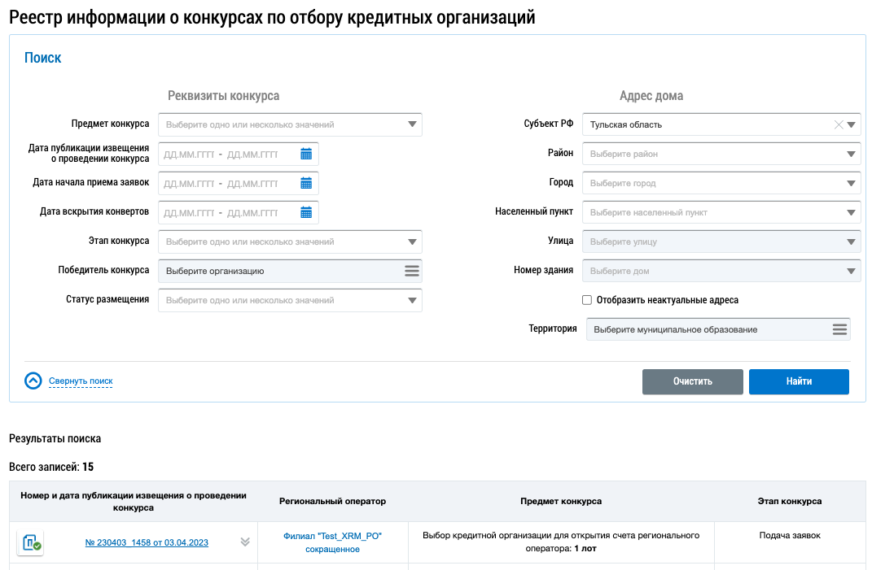Image resolution: width=872 pixels, height=570 pixels.
Task: Clear the Тульская область selection
Action: pos(838,124)
